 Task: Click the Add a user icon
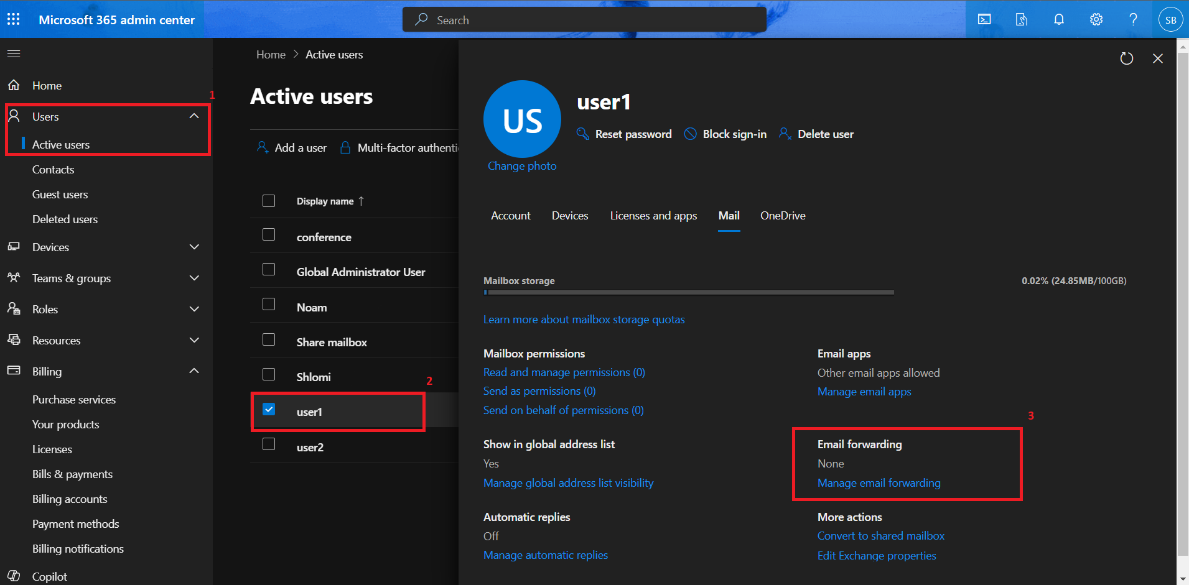tap(263, 147)
